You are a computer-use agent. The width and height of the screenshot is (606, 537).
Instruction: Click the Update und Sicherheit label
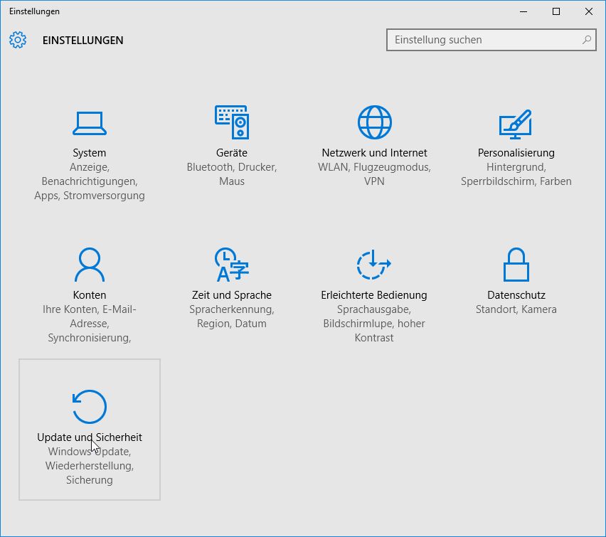90,437
